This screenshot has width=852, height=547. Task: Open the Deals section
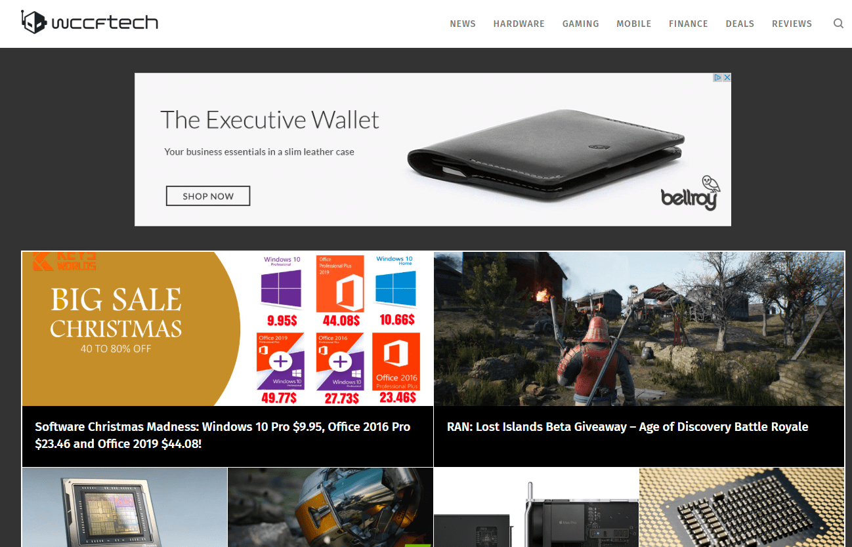[x=740, y=24]
